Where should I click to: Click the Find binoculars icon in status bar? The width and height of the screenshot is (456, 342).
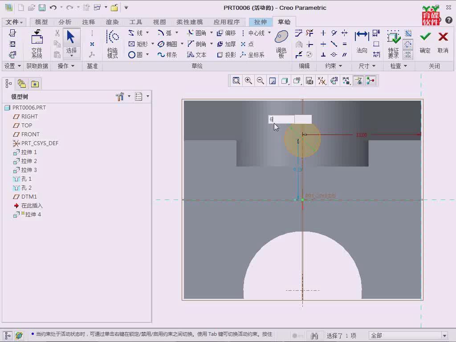coord(314,335)
